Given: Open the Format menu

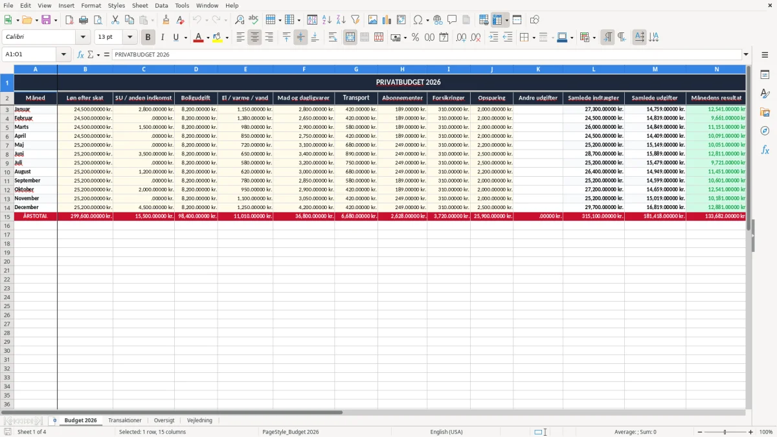Looking at the screenshot, I should (91, 5).
